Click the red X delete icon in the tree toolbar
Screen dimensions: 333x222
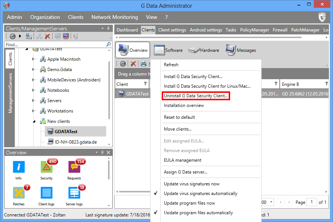click(x=47, y=36)
